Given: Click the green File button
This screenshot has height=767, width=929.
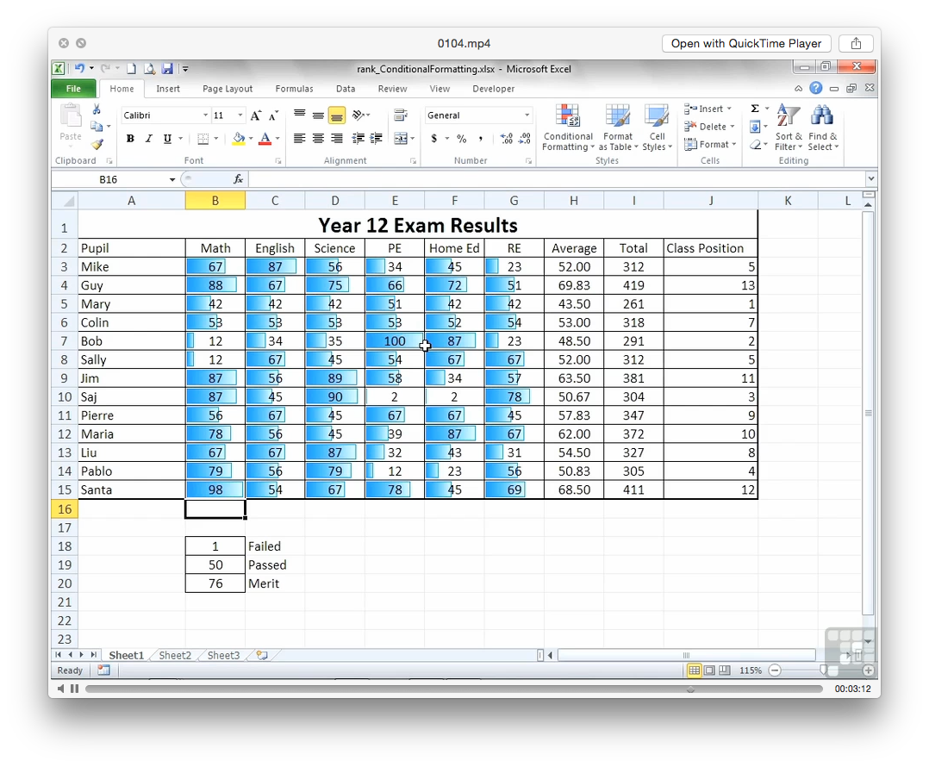Looking at the screenshot, I should [73, 89].
